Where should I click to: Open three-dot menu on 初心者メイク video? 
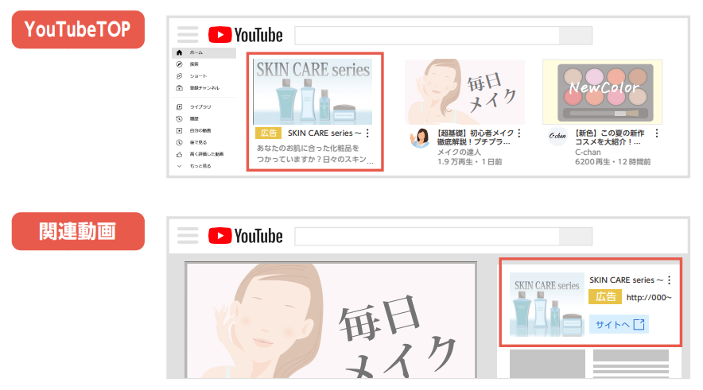519,134
